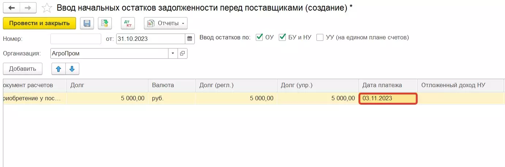Image resolution: width=505 pixels, height=167 pixels.
Task: Click the post document icon
Action: click(105, 23)
